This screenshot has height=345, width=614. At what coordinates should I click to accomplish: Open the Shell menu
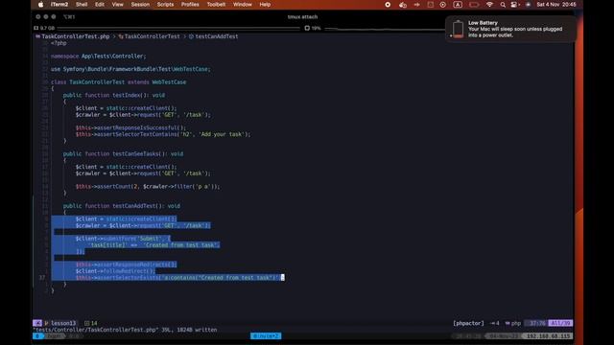click(x=82, y=5)
